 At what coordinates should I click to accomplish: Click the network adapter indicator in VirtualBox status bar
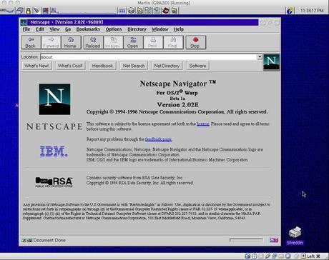click(x=275, y=256)
